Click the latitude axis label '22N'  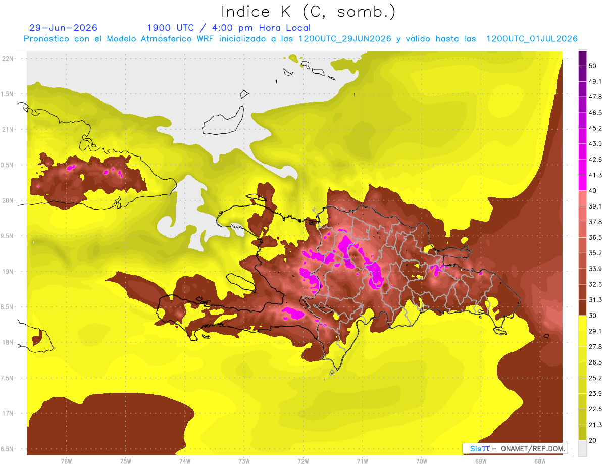[x=9, y=58]
